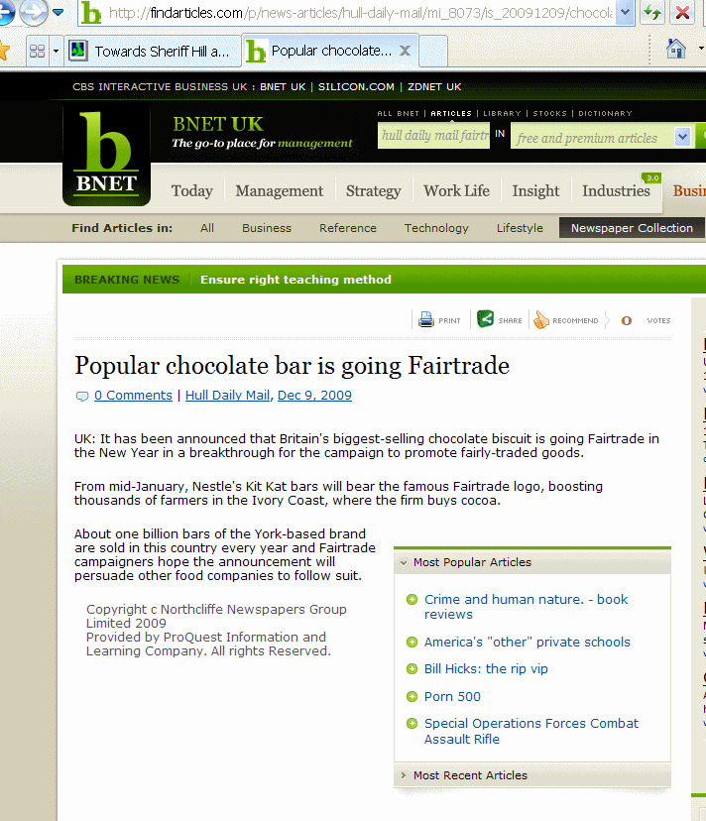Open Special Operations Forces Combat Assault Rifle

click(x=531, y=732)
